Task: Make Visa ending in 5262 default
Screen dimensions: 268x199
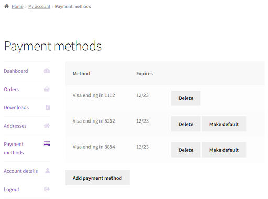Action: (224, 124)
